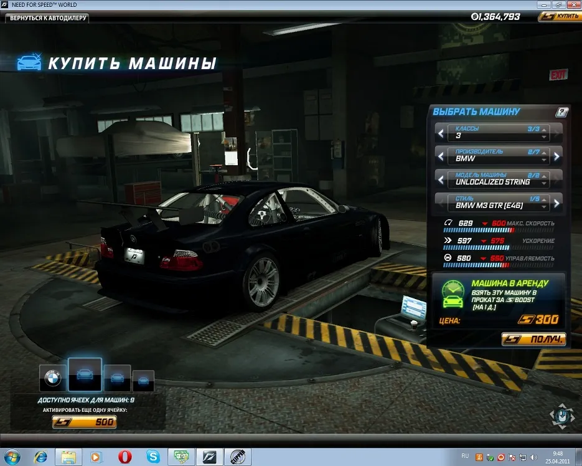Open Opera browser from taskbar
This screenshot has height=466, width=582.
tap(124, 457)
